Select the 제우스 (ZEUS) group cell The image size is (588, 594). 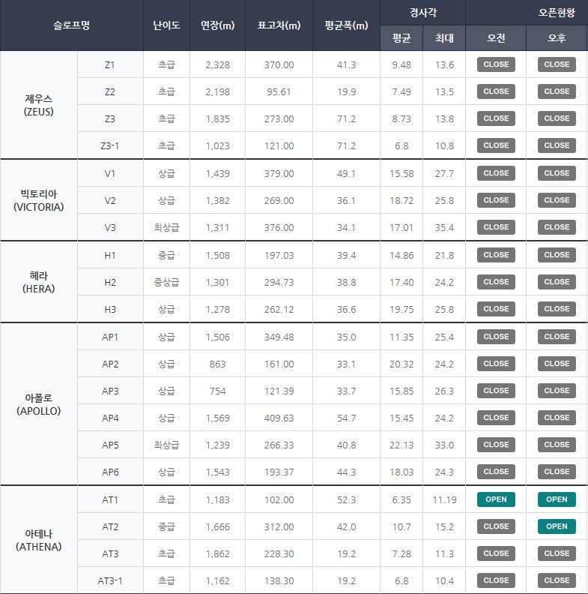tap(39, 105)
